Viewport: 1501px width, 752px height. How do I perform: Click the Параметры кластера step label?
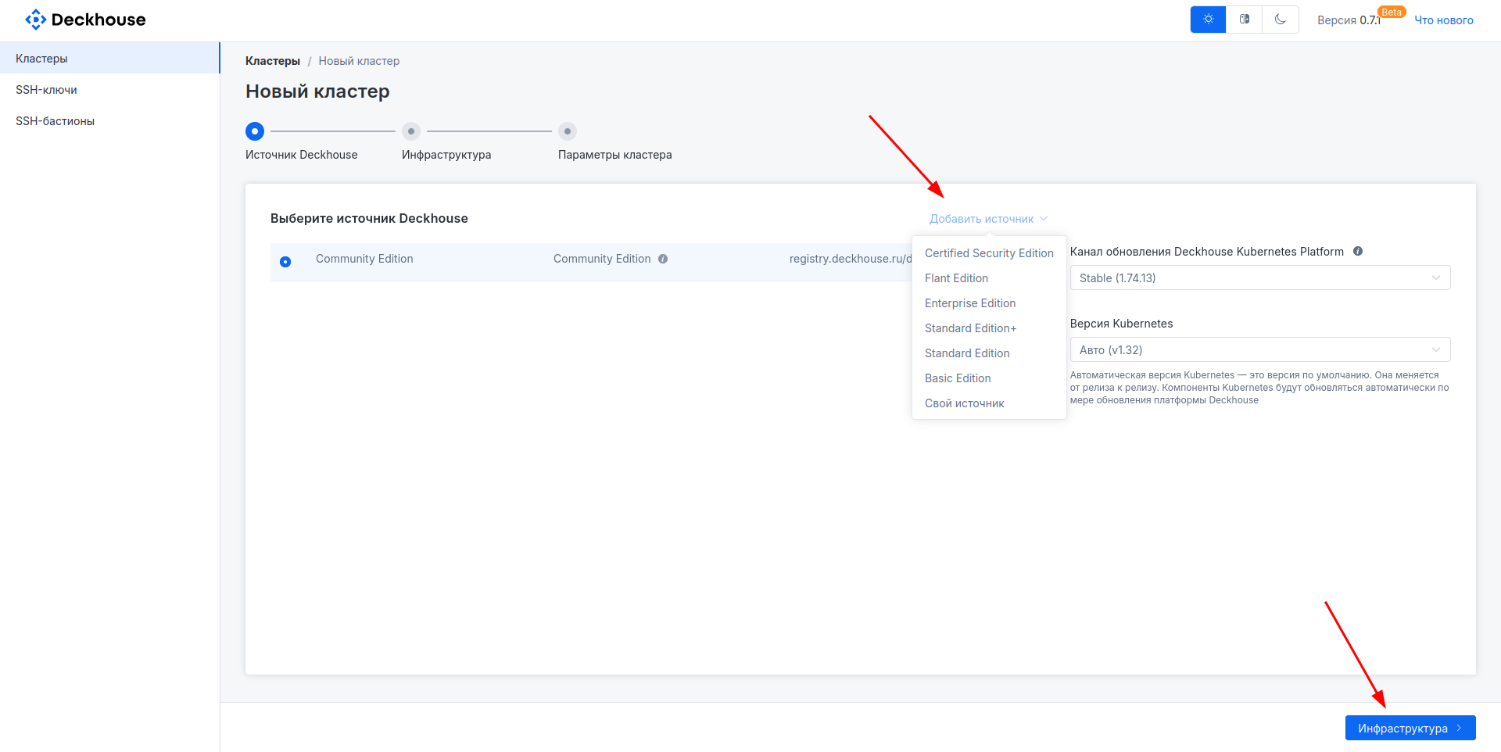(x=615, y=155)
